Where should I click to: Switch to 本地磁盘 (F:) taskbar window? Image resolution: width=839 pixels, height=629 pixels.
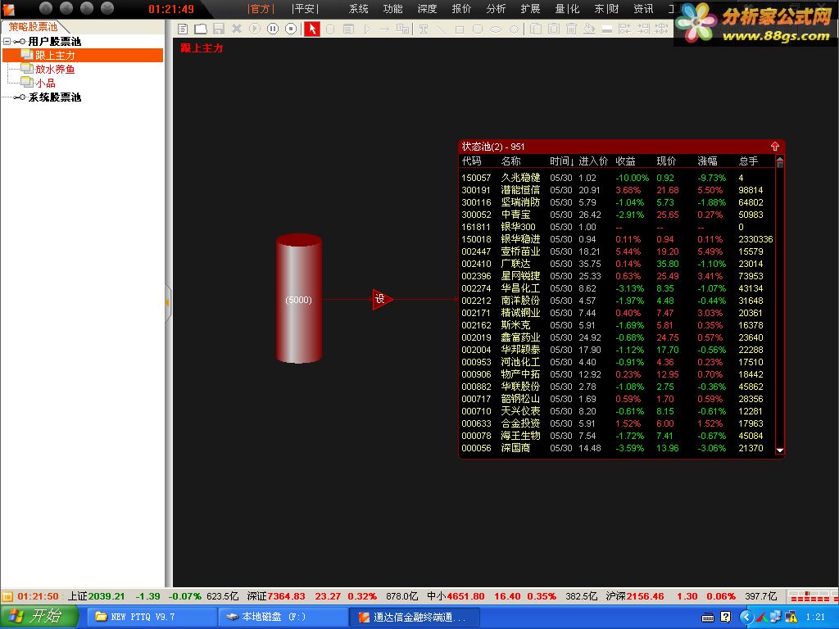[x=283, y=617]
